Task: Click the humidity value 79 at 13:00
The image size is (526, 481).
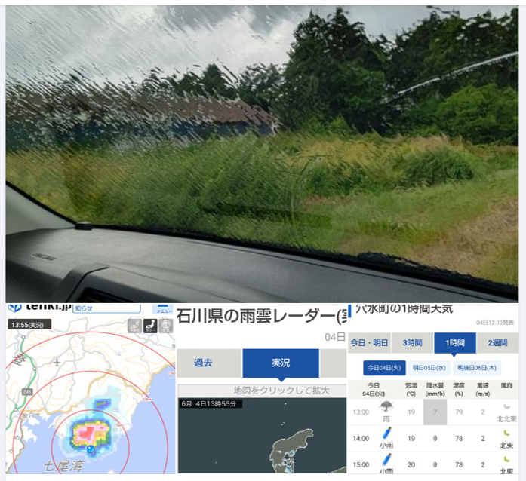Action: (x=459, y=412)
